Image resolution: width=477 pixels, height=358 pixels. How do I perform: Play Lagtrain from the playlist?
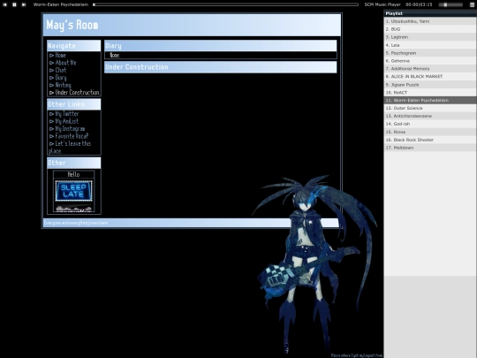pos(430,37)
